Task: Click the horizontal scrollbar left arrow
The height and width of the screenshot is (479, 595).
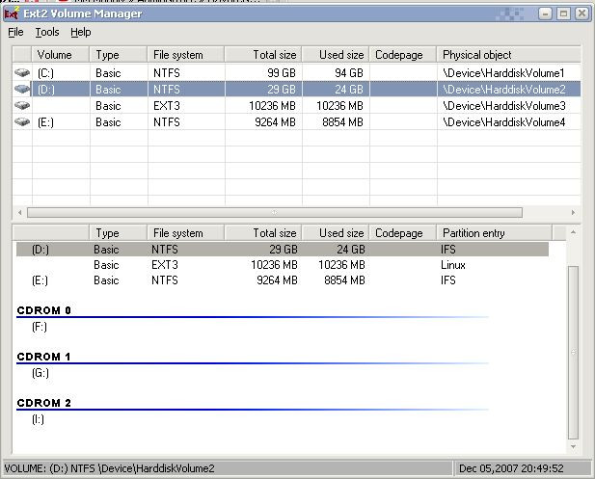Action: 19,212
